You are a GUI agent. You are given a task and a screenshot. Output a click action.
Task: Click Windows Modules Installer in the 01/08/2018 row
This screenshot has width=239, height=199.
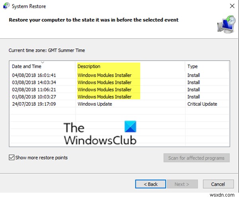coord(104,97)
